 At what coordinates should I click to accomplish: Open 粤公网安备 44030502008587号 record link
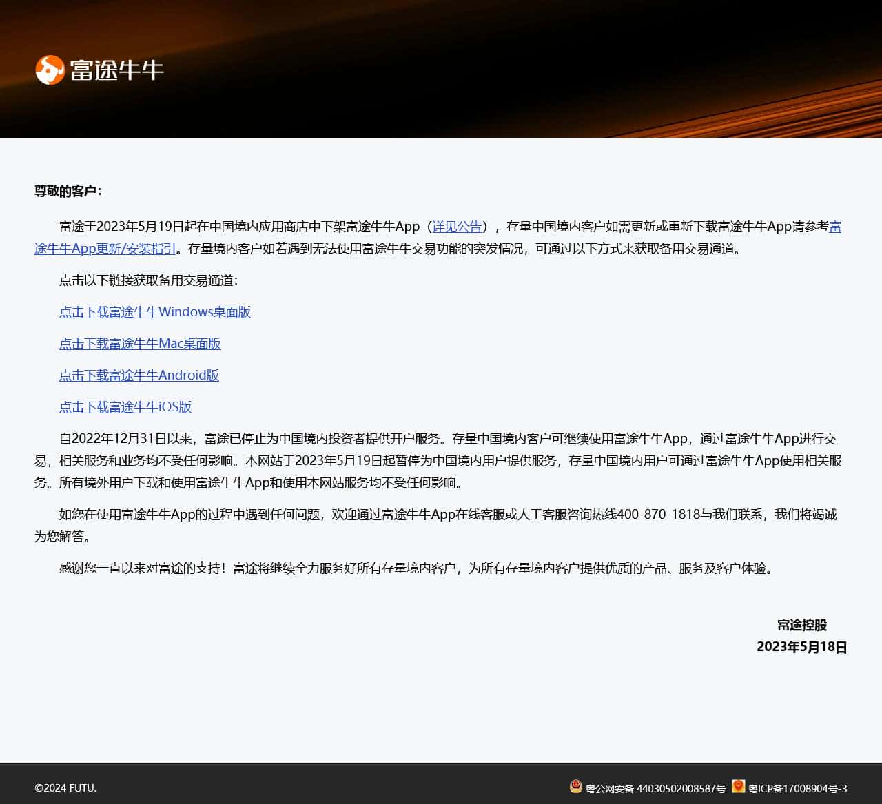(655, 789)
